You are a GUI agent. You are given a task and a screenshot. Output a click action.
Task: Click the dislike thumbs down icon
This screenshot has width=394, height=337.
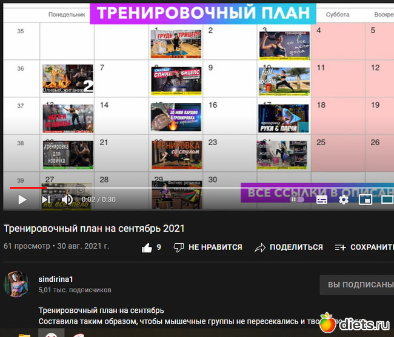179,247
